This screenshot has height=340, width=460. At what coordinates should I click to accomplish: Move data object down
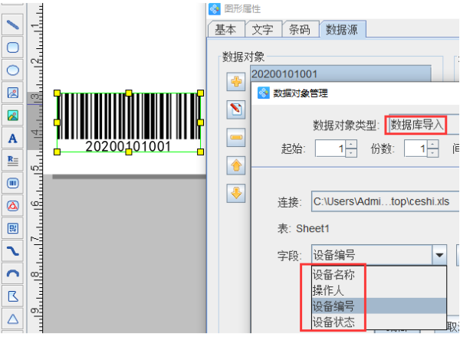[236, 193]
